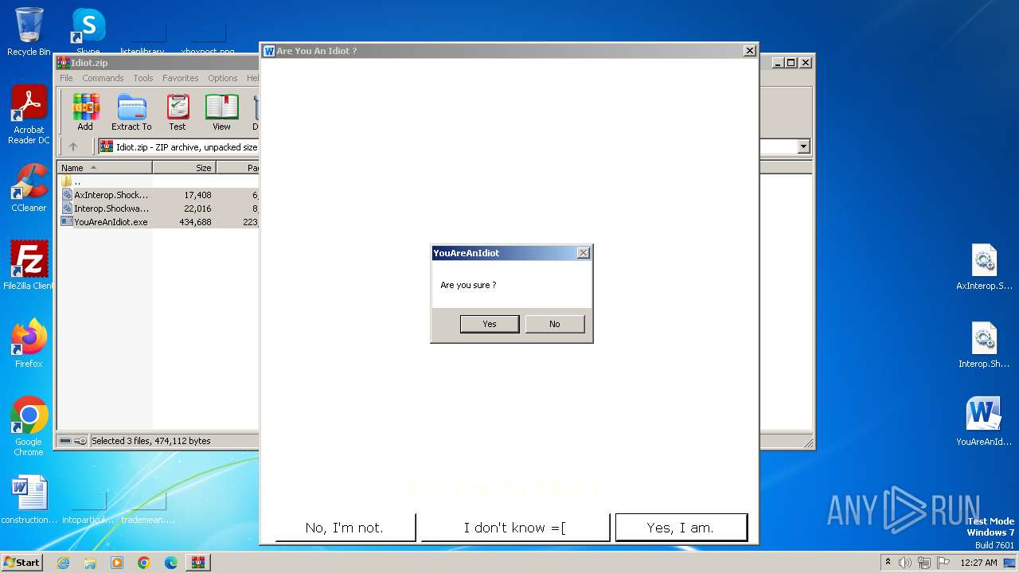Close the Are You An Idiot window
Viewport: 1019px width, 573px height.
[749, 51]
